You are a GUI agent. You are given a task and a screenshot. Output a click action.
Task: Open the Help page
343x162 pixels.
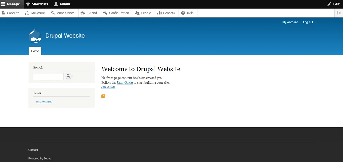click(188, 13)
